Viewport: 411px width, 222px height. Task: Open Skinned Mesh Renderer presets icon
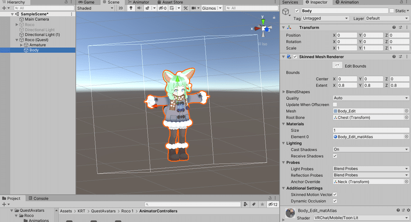pos(401,57)
